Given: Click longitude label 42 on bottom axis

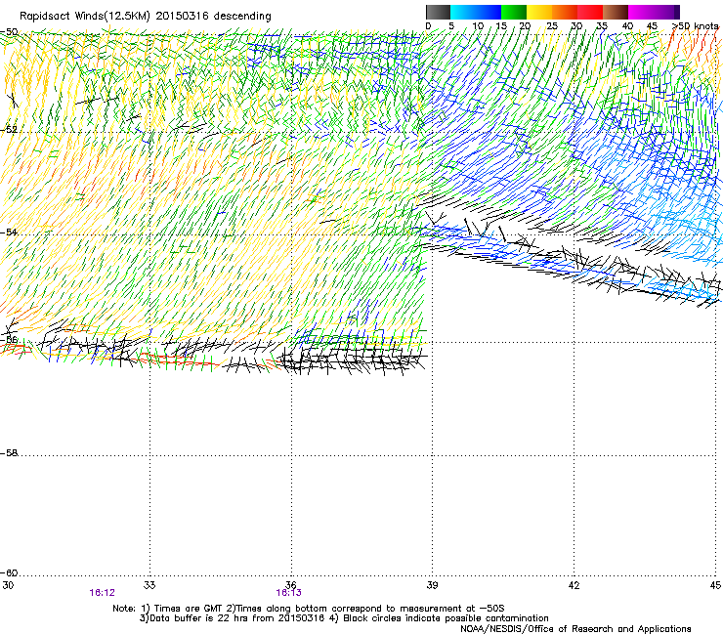Looking at the screenshot, I should (x=574, y=585).
